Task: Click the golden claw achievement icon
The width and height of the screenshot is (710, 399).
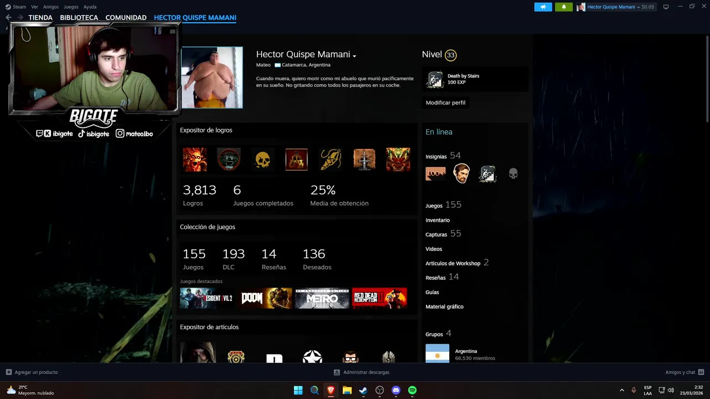Action: [x=331, y=160]
